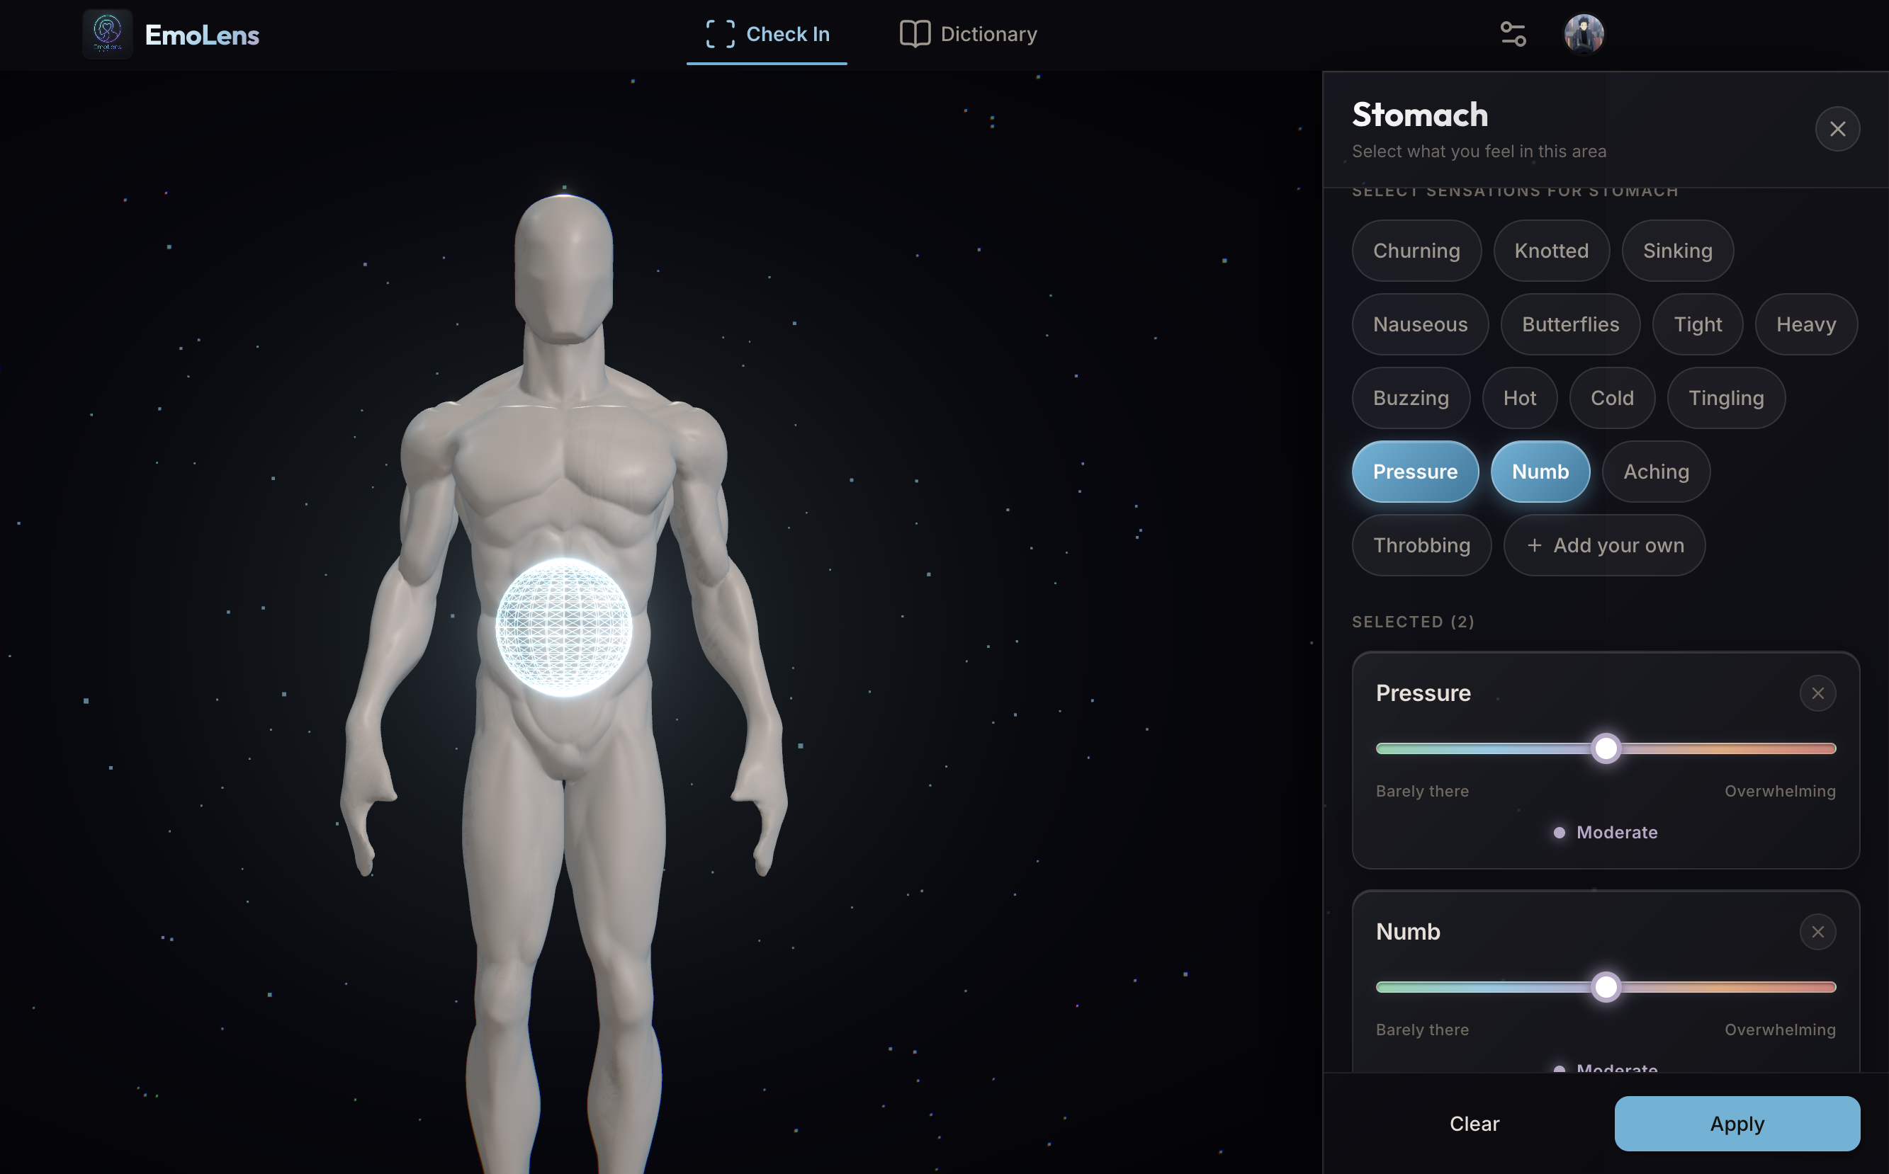Close the Stomach panel
The width and height of the screenshot is (1889, 1174).
pyautogui.click(x=1837, y=129)
